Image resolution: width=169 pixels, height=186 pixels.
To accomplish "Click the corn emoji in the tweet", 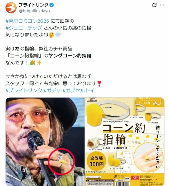I will click(32, 63).
